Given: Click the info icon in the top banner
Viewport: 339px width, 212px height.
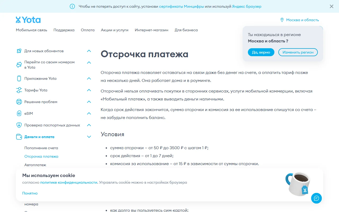Looking at the screenshot, I should tap(72, 6).
